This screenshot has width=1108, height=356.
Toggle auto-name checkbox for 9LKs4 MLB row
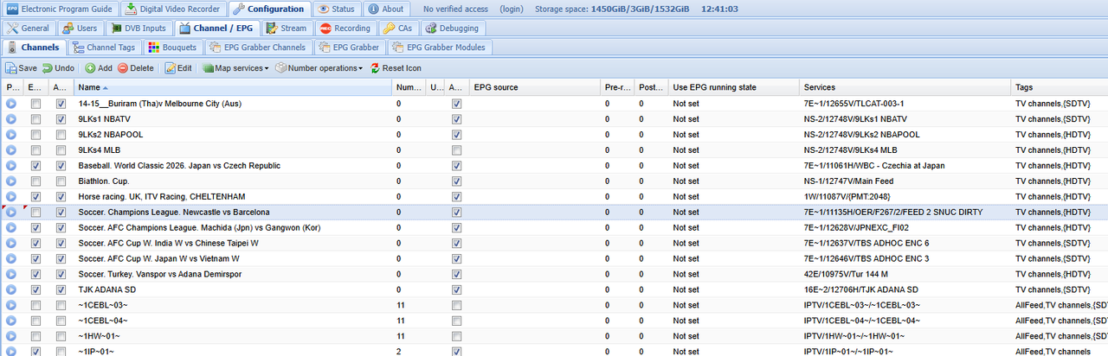pos(61,150)
